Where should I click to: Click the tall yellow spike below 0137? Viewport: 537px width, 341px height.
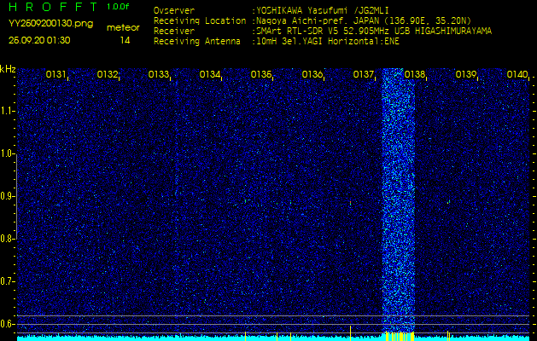[x=350, y=333]
